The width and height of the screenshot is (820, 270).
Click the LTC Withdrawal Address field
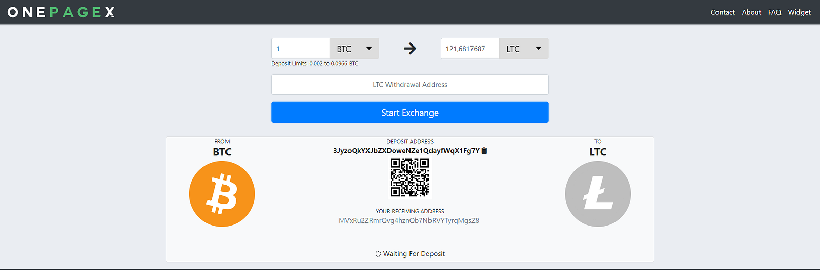pyautogui.click(x=410, y=84)
